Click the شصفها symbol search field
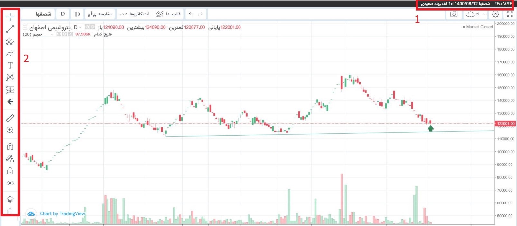 [43, 14]
